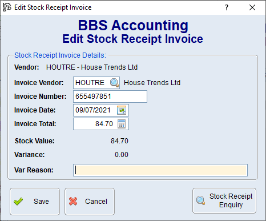The width and height of the screenshot is (266, 221).
Task: Focus the Invoice Vendor code field
Action: click(92, 83)
